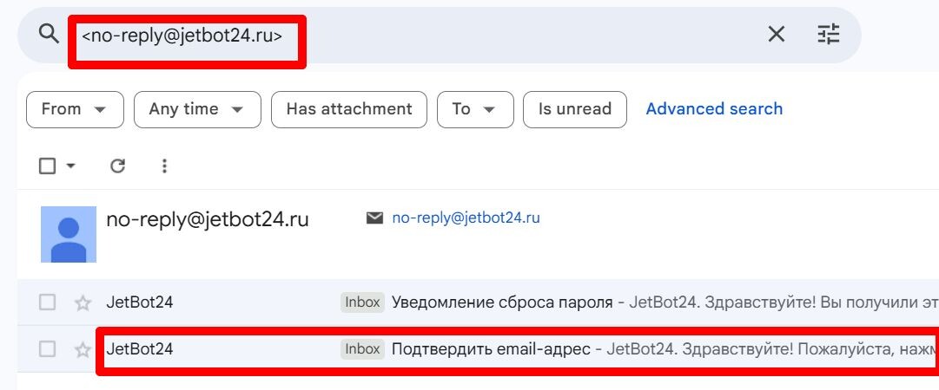Refresh the message list
This screenshot has width=939, height=390.
tap(118, 166)
